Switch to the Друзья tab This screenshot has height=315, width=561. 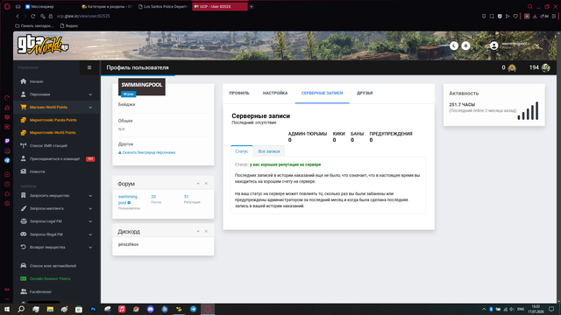coord(365,94)
